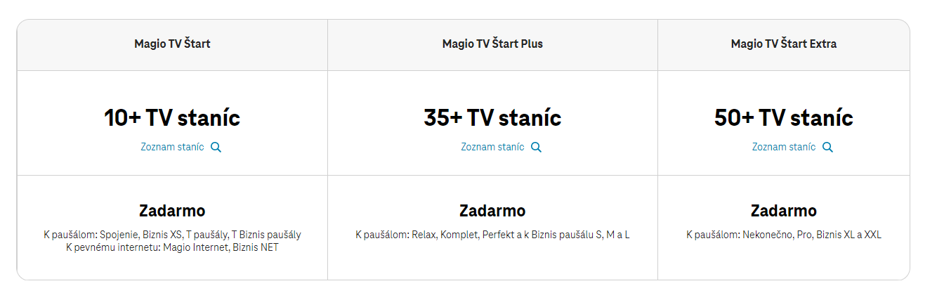This screenshot has height=293, width=937.
Task: Click the line listing Spojenie, Biznis XS paušály
Action: 173,235
